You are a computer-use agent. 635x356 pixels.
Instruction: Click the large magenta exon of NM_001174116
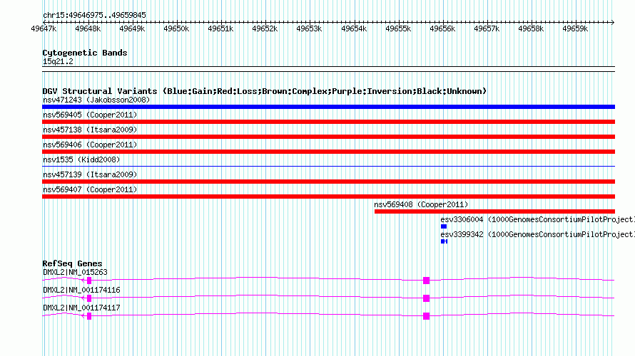[426, 298]
